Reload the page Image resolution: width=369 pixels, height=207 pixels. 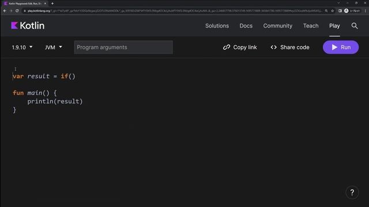(17, 11)
